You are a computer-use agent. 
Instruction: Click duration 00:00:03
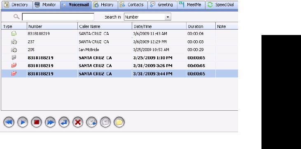(196, 42)
